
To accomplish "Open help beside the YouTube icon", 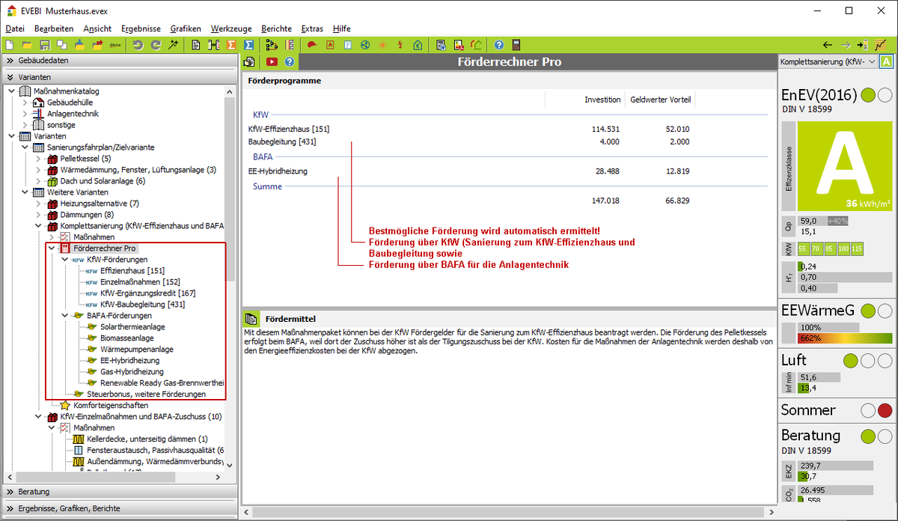I will [x=290, y=62].
